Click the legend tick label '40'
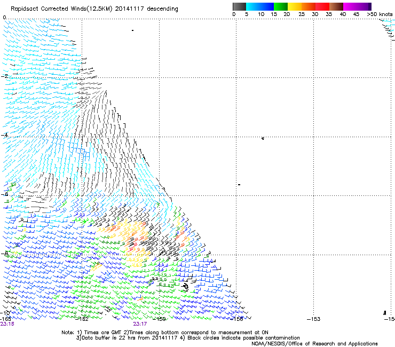The width and height of the screenshot is (395, 347). tap(343, 14)
